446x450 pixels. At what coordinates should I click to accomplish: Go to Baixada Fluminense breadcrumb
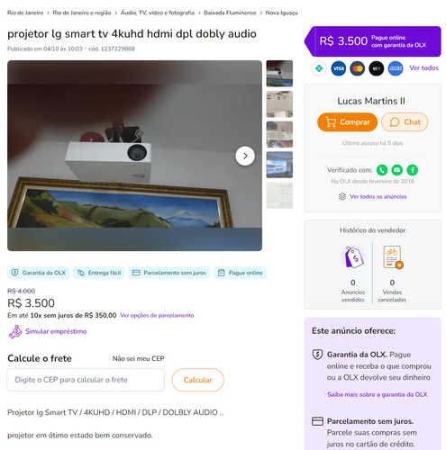point(230,13)
